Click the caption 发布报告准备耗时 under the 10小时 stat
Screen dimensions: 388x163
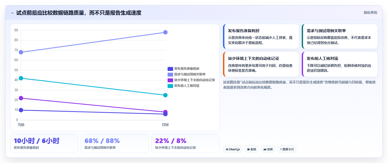click(26, 148)
